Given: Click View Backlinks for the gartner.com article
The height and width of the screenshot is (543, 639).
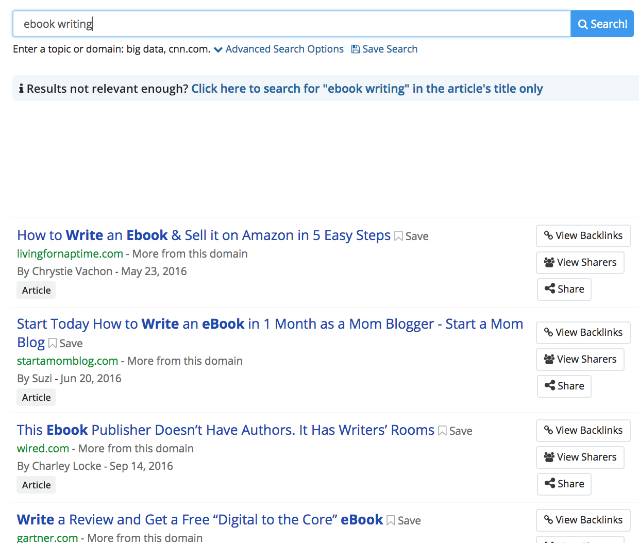Looking at the screenshot, I should click(x=583, y=520).
